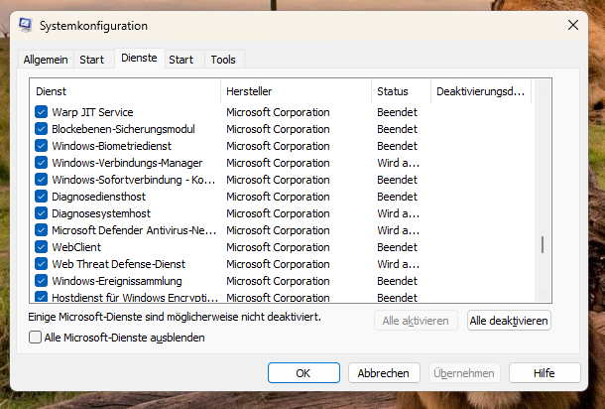Image resolution: width=605 pixels, height=409 pixels.
Task: Click the Deaktivierungsd... column header
Action: coord(481,91)
